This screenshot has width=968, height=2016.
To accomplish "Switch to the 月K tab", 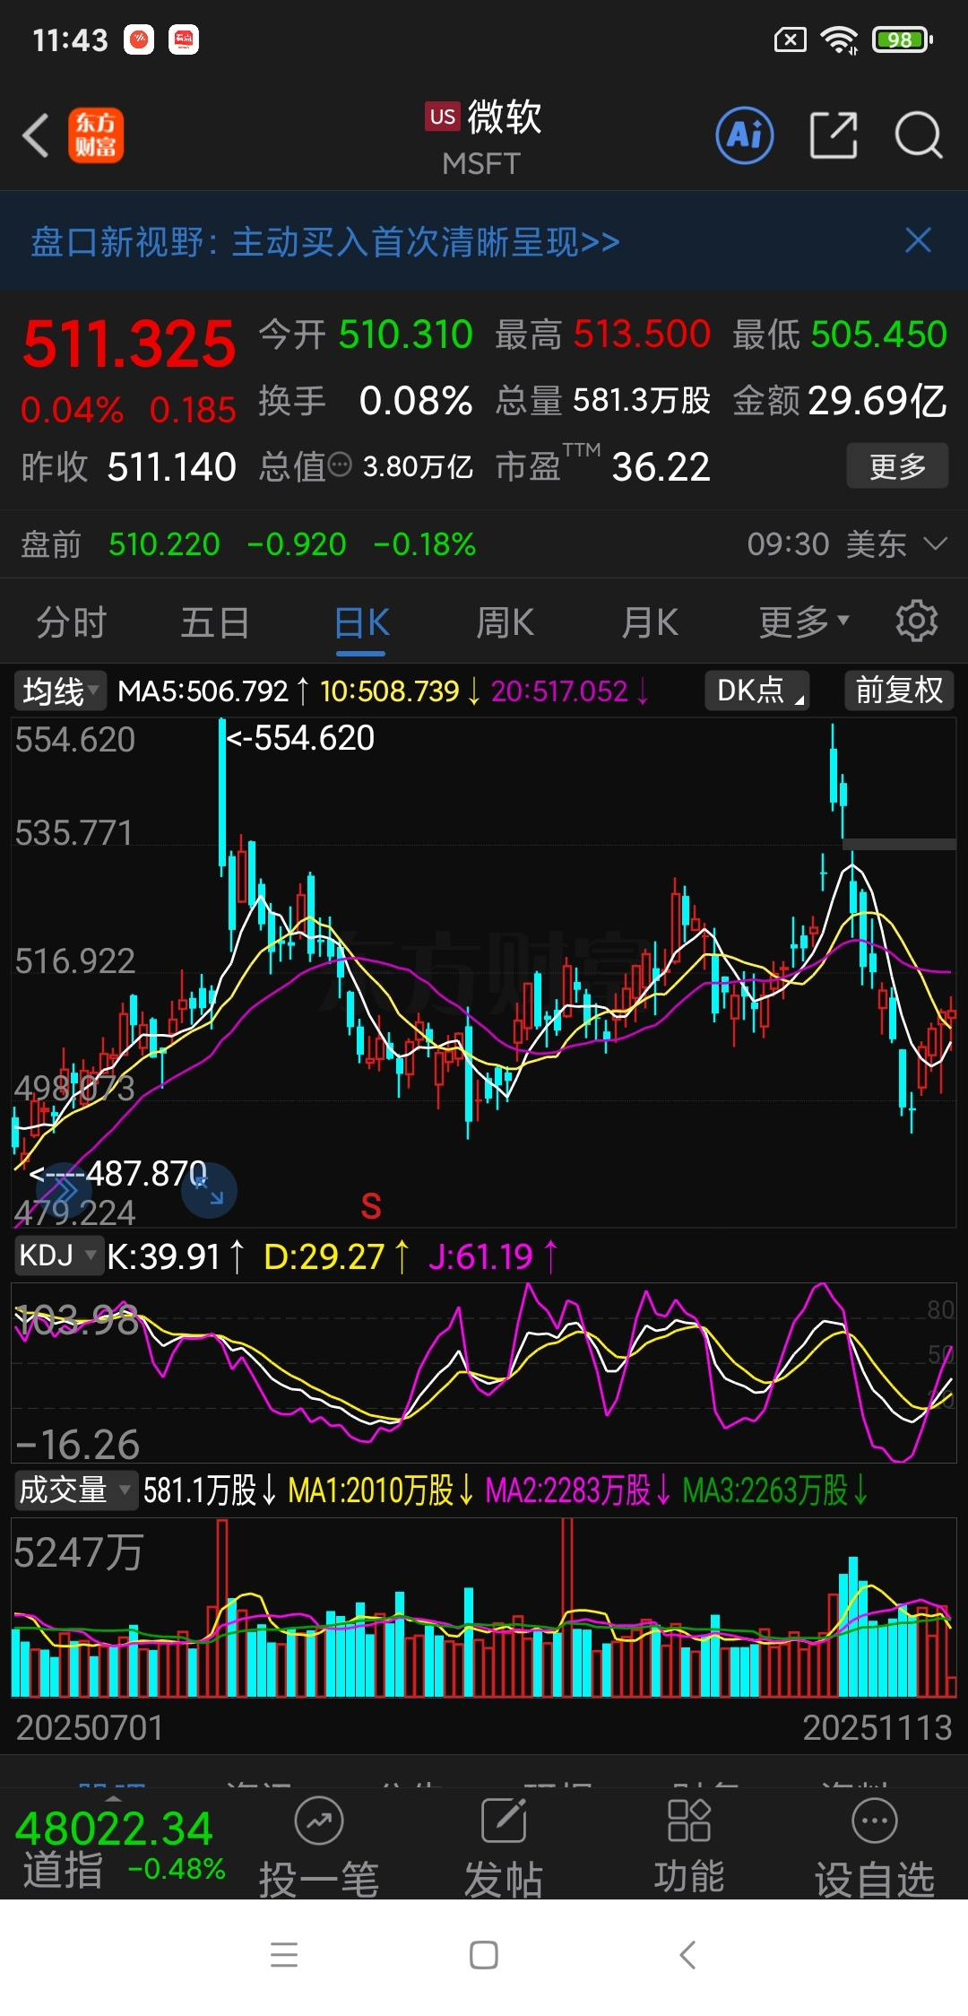I will (650, 622).
